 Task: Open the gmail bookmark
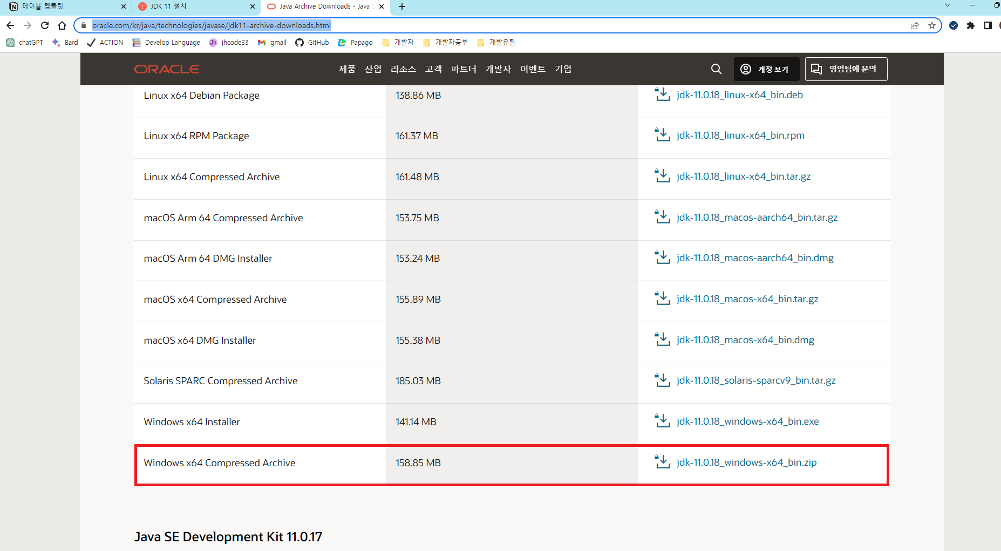coord(273,43)
